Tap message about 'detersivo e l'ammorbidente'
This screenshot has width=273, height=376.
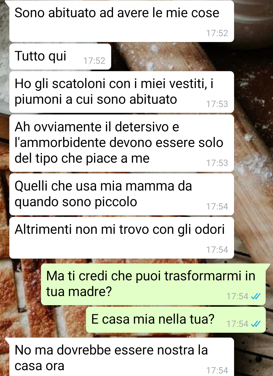pyautogui.click(x=122, y=143)
